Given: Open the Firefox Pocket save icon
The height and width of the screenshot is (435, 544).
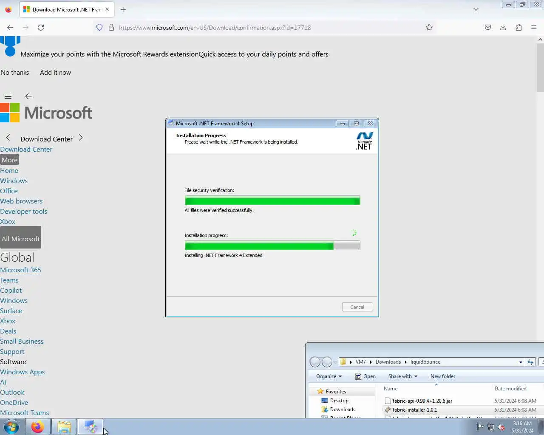Looking at the screenshot, I should pyautogui.click(x=488, y=27).
